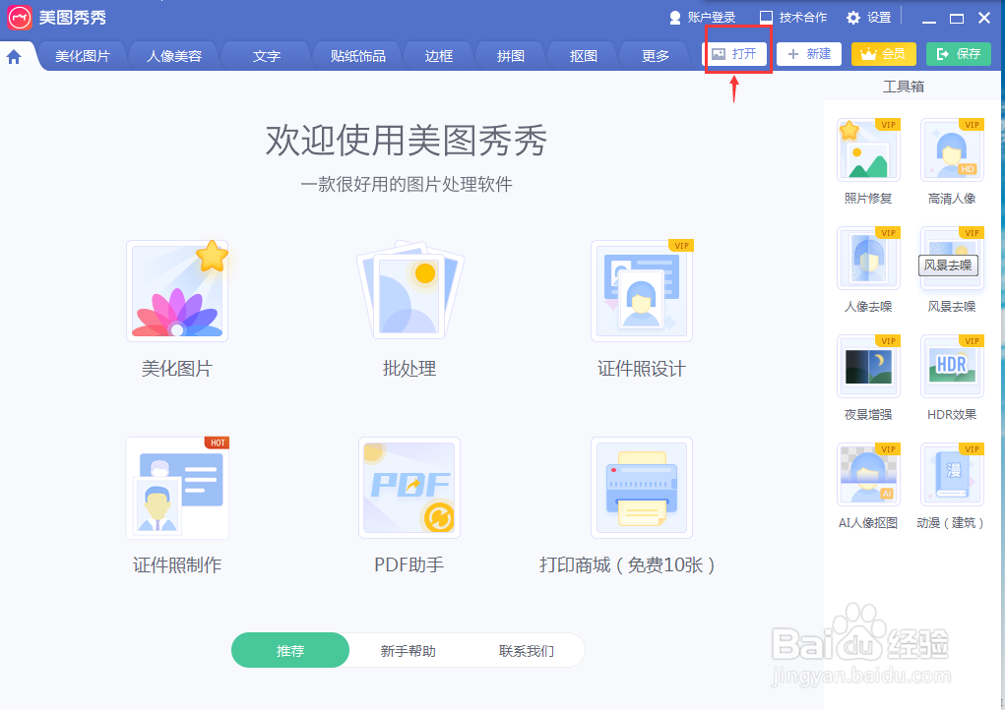Select the 新手帮助 tab at the bottom
The height and width of the screenshot is (710, 1005).
click(408, 650)
